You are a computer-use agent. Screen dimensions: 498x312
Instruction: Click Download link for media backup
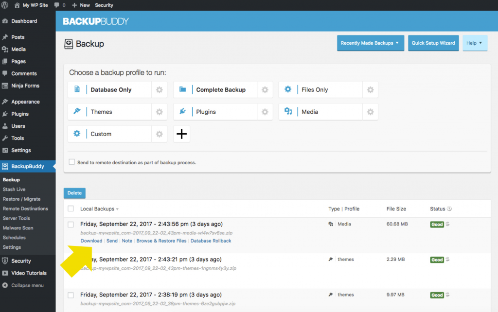[91, 241]
